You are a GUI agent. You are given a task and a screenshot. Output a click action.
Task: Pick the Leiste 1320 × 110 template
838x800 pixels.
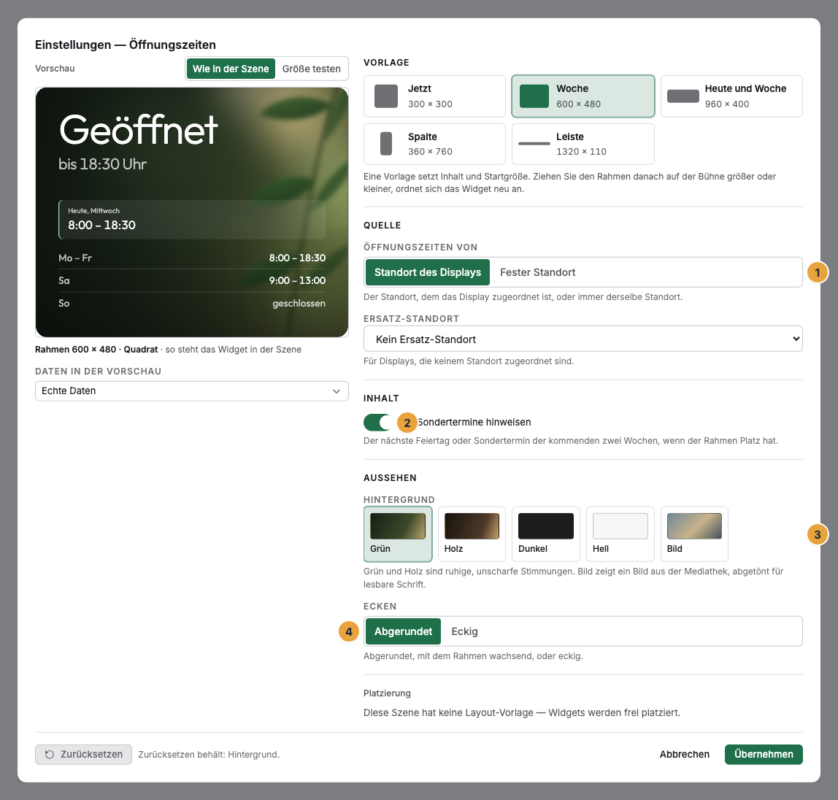(x=583, y=144)
